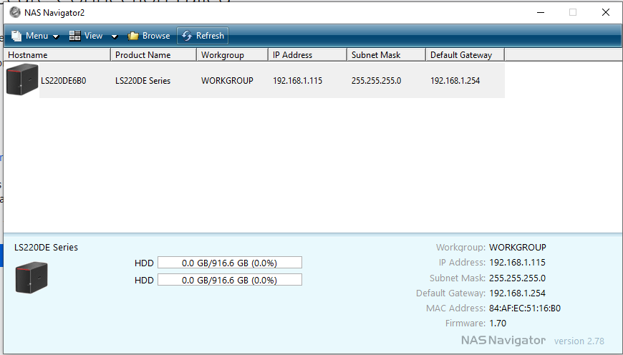Expand the View dropdown arrow

point(115,37)
